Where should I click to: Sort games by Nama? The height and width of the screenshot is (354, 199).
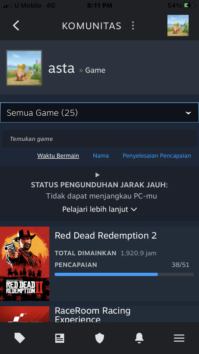(101, 156)
